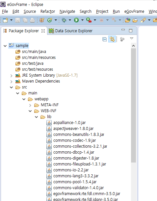
Task: Open the eGovFrame menu
Action: pos(134,12)
